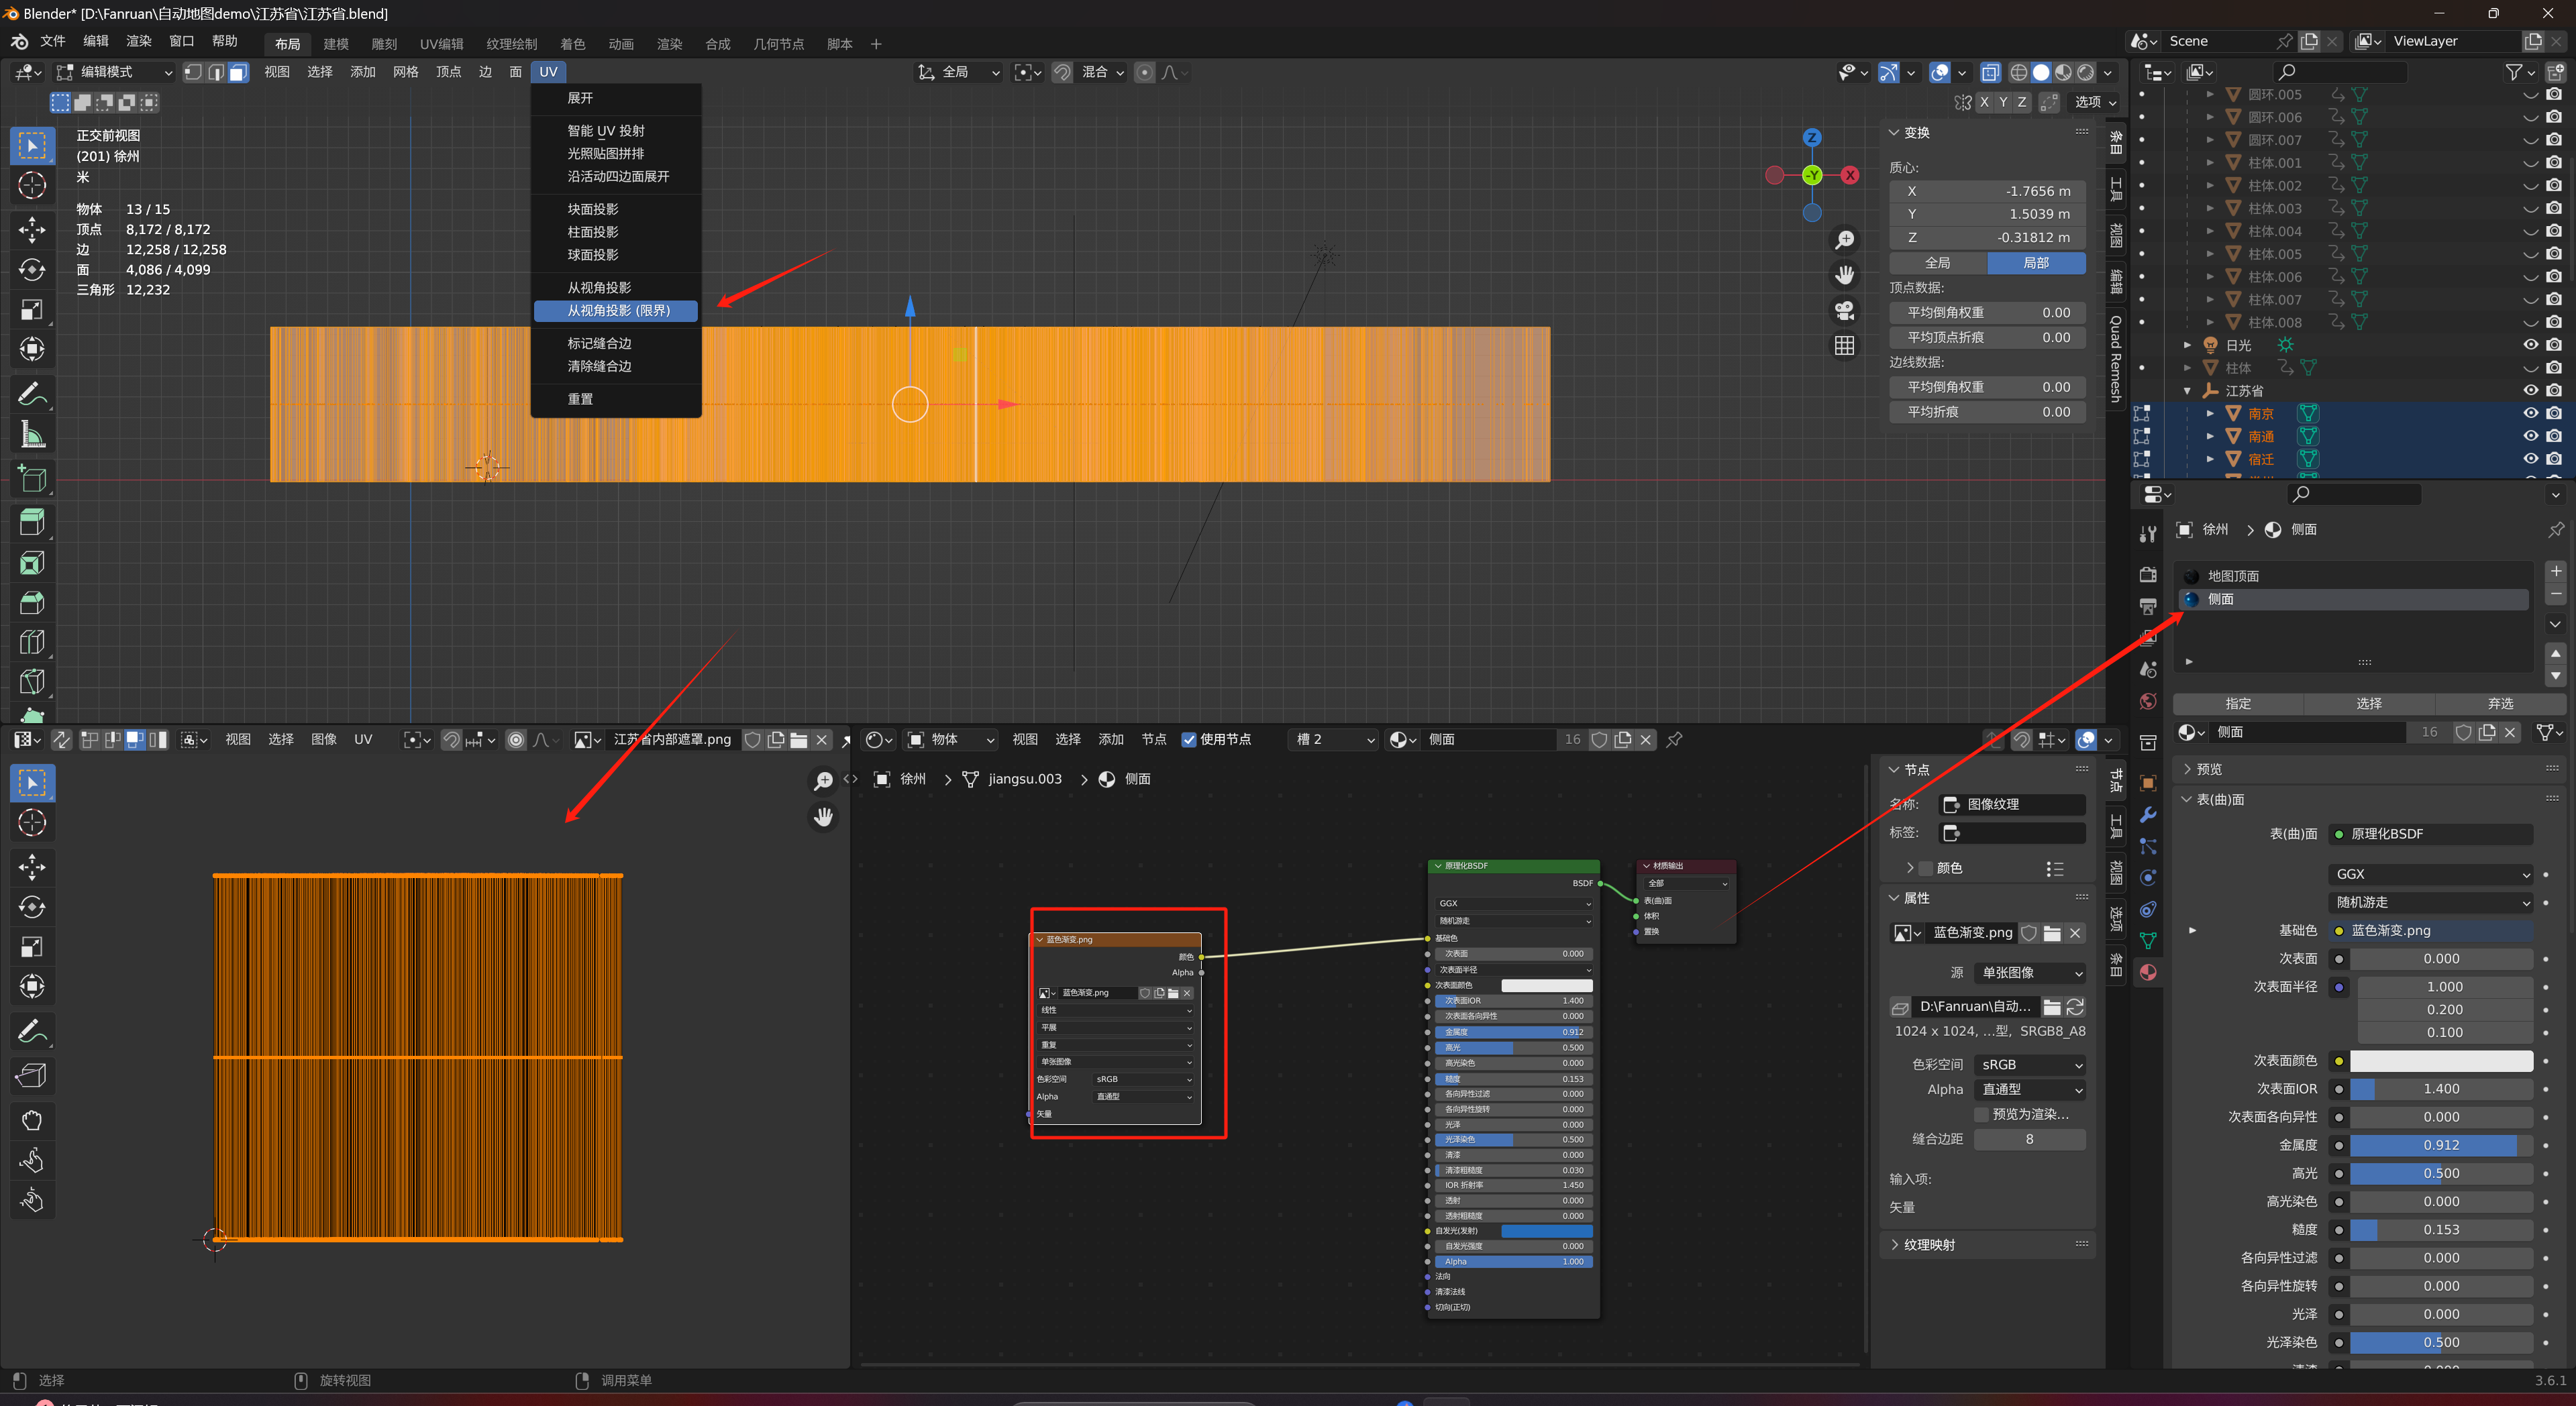Open the Render properties tab
The height and width of the screenshot is (1406, 2576).
2148,575
